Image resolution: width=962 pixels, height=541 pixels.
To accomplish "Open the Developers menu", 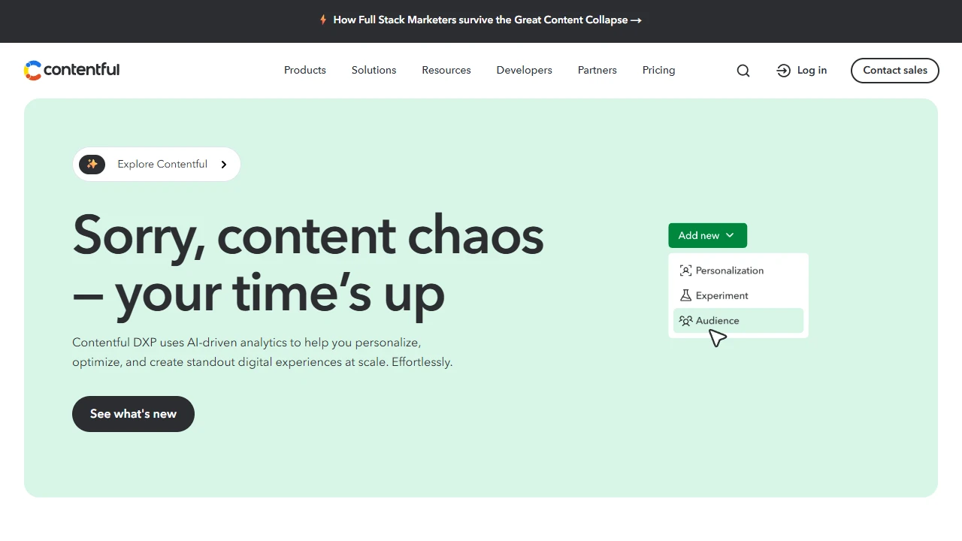I will pos(524,70).
